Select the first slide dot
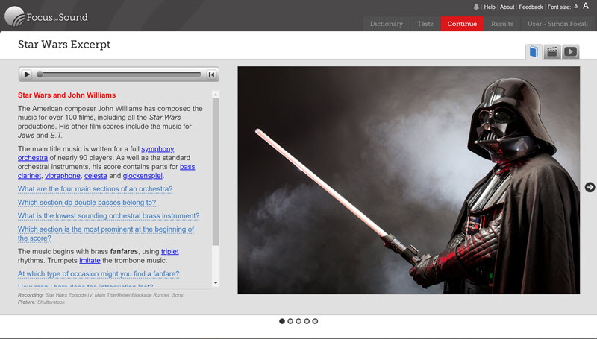The image size is (597, 339). (282, 321)
